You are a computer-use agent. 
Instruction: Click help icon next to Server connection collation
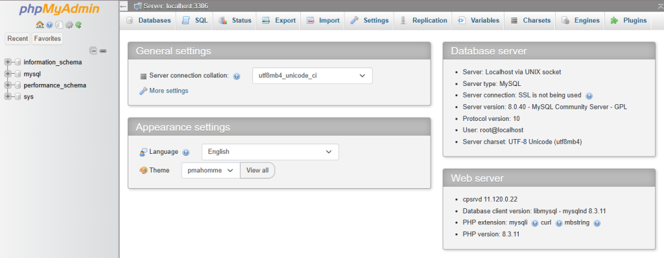(x=237, y=76)
